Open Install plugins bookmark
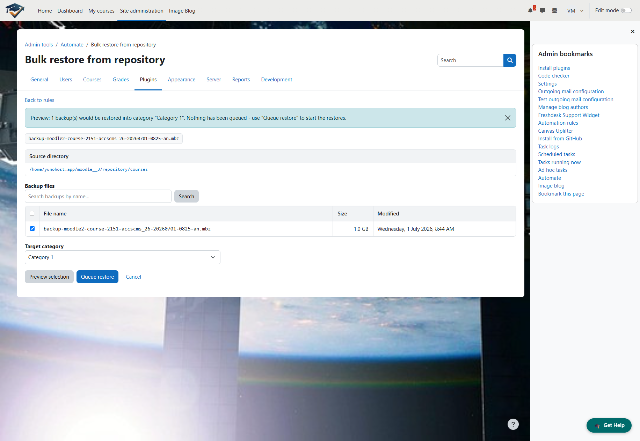Screen dimensions: 640x441 [554, 68]
